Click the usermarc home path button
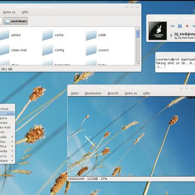Screen dimensions: 195x195 coord(16,21)
